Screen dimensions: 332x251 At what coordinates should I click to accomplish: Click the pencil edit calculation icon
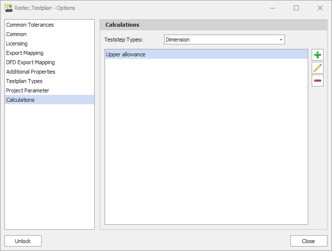(x=318, y=68)
